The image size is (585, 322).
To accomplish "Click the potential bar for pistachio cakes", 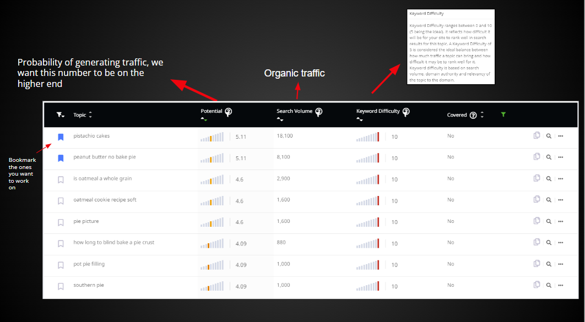I will (212, 137).
